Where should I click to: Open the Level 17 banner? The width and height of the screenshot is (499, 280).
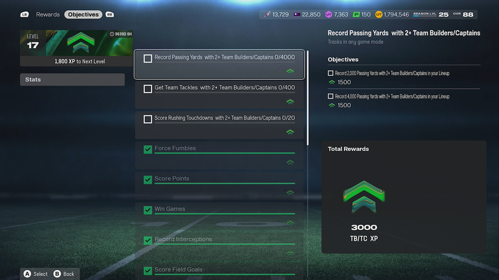click(x=77, y=48)
